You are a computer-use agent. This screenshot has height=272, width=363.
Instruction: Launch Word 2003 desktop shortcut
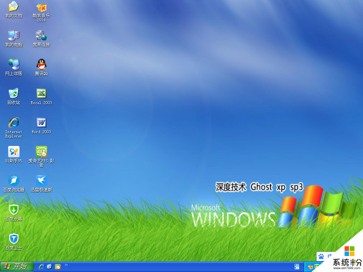coord(41,123)
